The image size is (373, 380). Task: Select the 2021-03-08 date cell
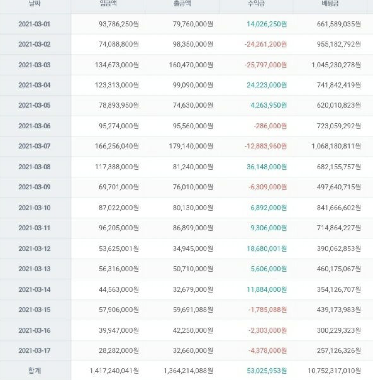pyautogui.click(x=34, y=167)
